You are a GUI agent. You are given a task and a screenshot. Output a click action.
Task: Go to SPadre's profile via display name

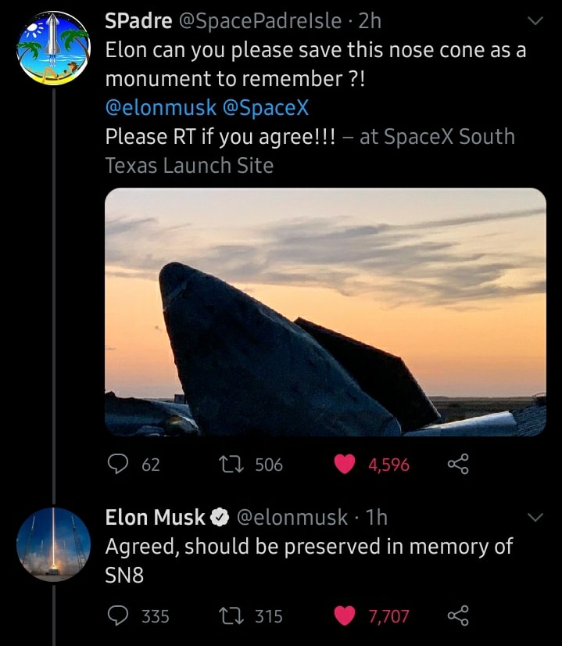pos(138,22)
